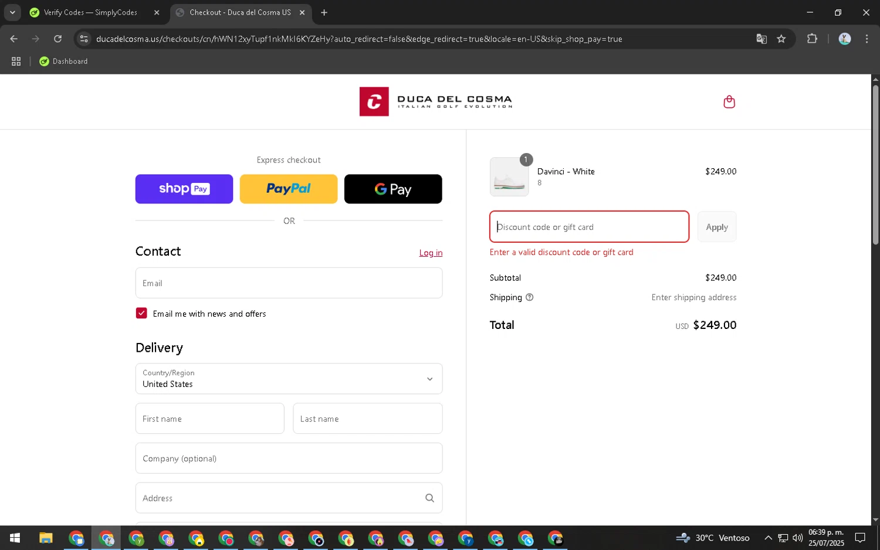The width and height of the screenshot is (880, 550).
Task: Bookmark this page with the star icon
Action: (781, 39)
